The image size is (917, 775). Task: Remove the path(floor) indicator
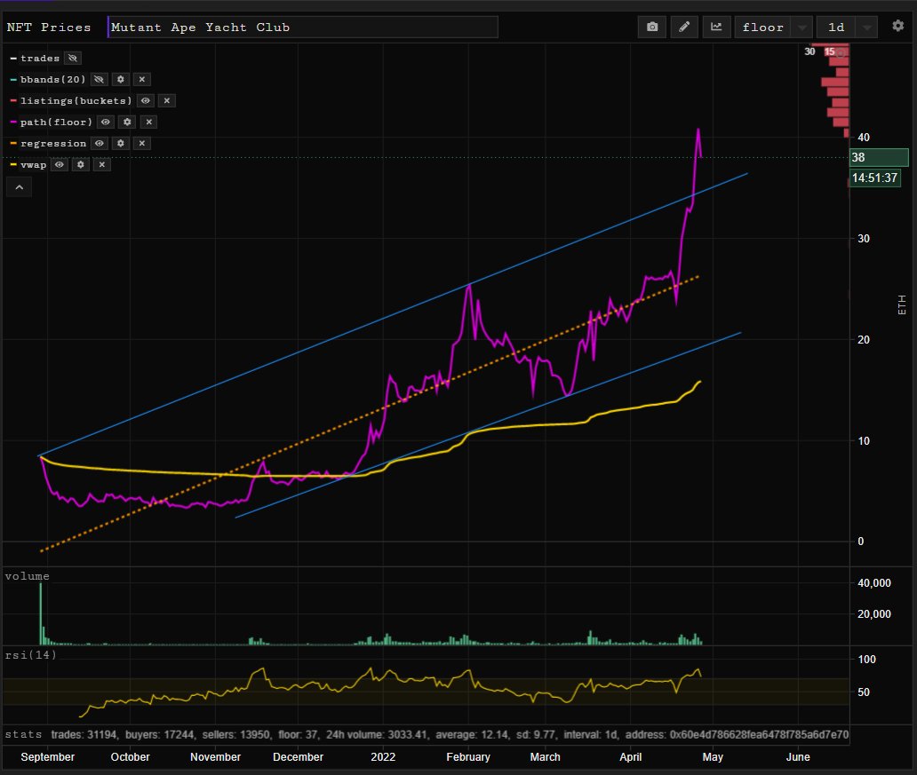tap(148, 122)
